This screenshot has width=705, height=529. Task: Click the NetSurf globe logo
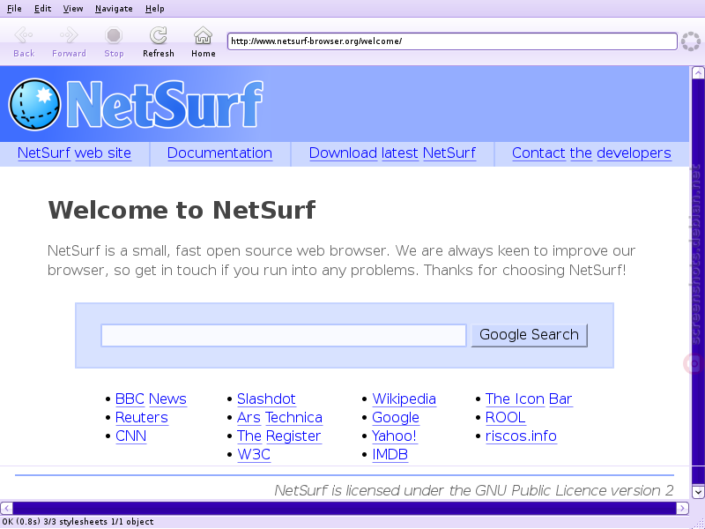click(x=34, y=104)
